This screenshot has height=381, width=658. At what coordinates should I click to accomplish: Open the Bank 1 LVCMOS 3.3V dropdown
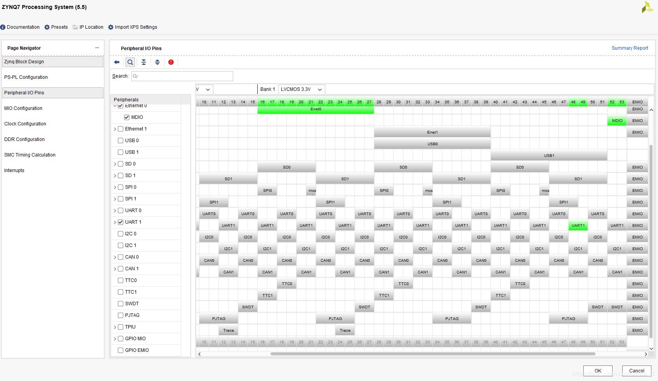click(302, 89)
